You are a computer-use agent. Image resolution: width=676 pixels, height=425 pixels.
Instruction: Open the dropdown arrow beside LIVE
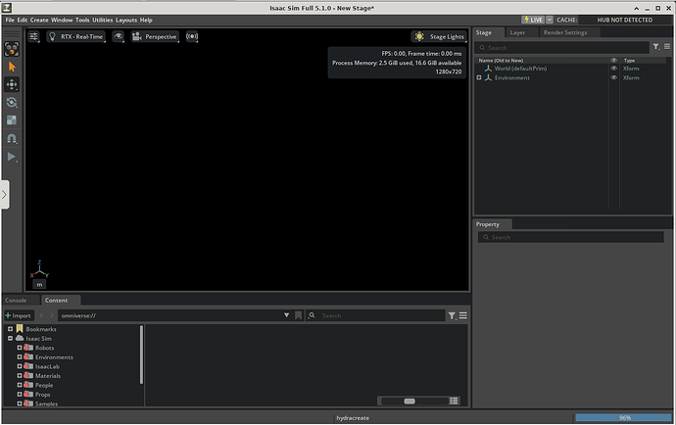tap(550, 20)
